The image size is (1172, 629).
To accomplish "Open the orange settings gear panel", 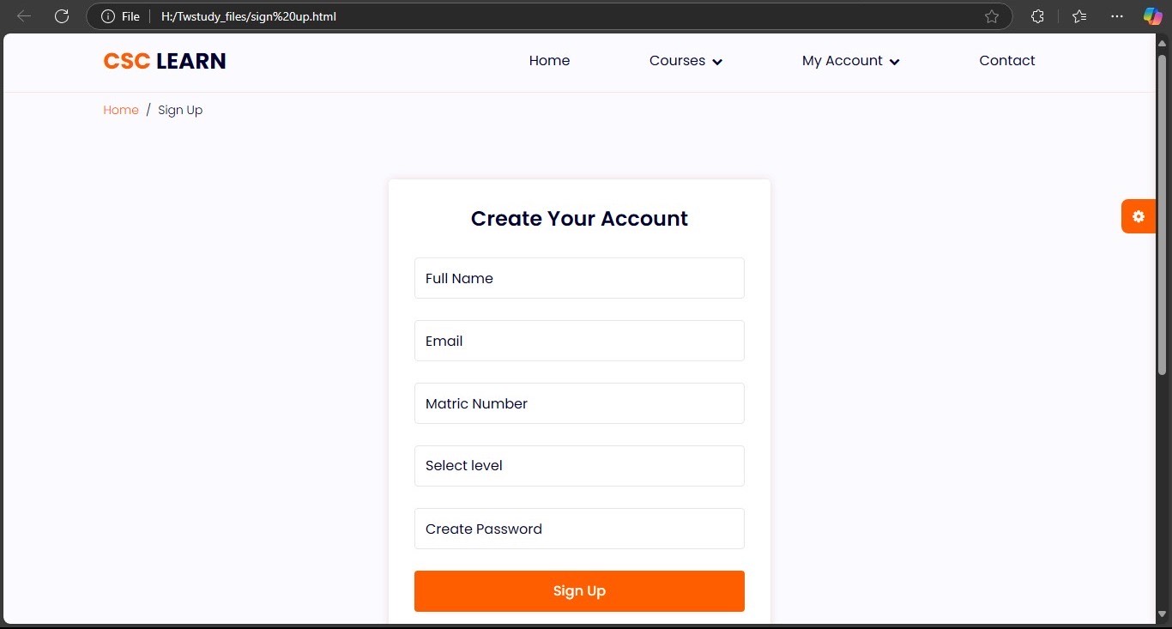I will coord(1138,216).
